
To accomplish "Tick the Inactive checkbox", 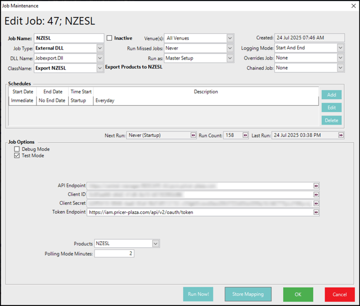I will (110, 38).
